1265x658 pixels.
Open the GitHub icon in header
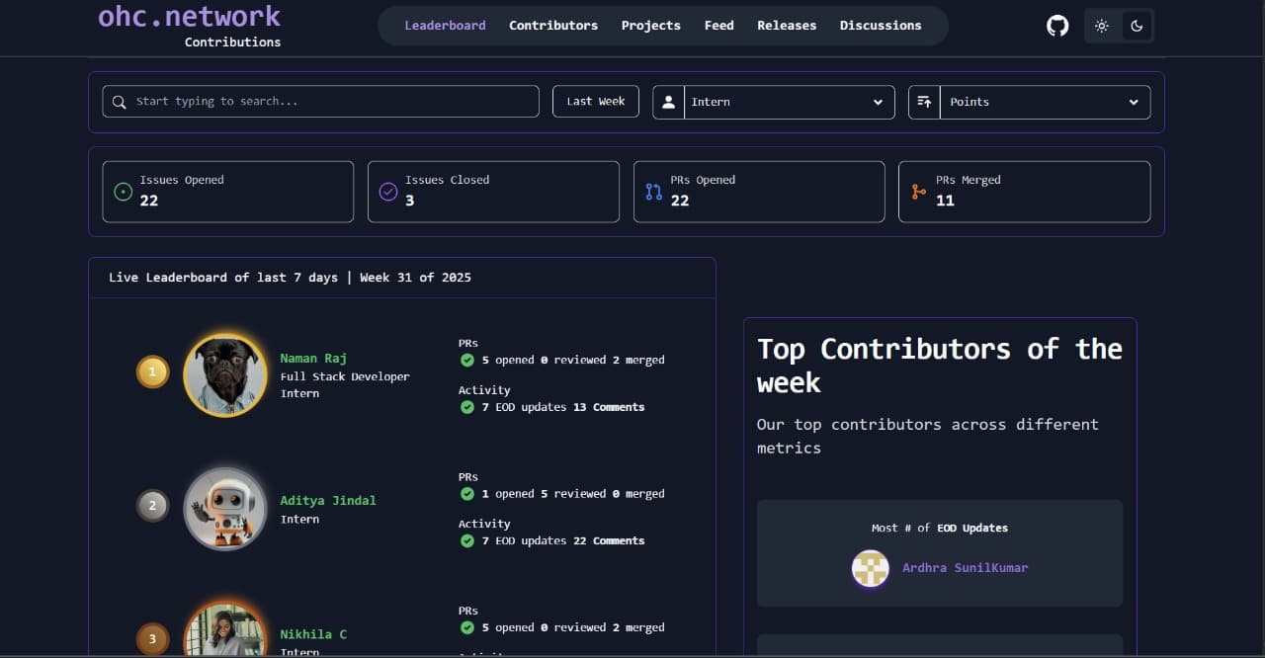point(1056,26)
